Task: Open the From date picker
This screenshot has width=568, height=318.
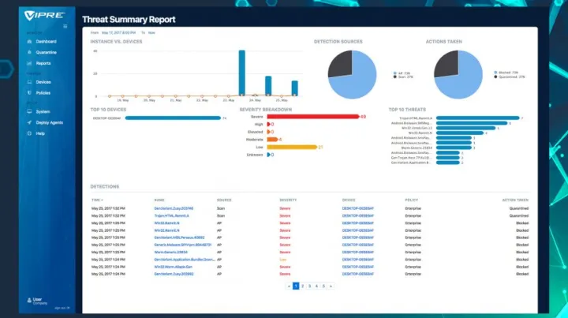Action: 118,33
